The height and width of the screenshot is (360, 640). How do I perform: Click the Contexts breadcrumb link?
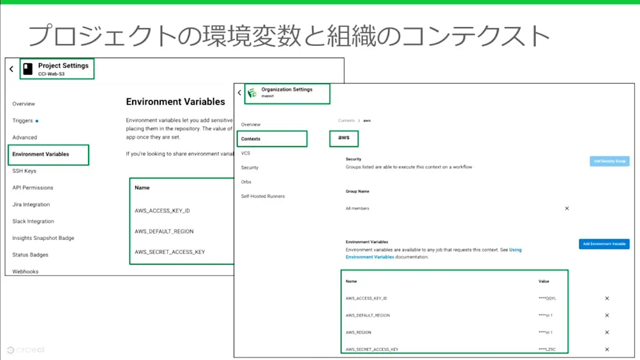(346, 121)
